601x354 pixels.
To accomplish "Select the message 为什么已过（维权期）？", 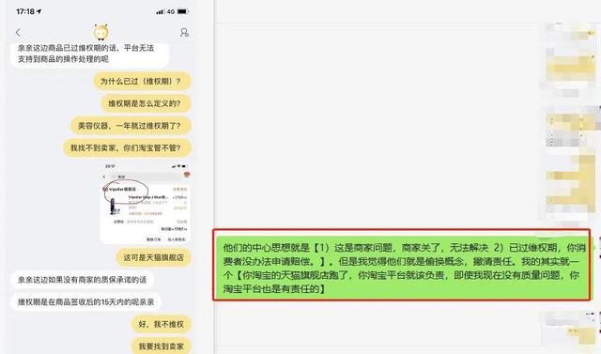I will [142, 81].
